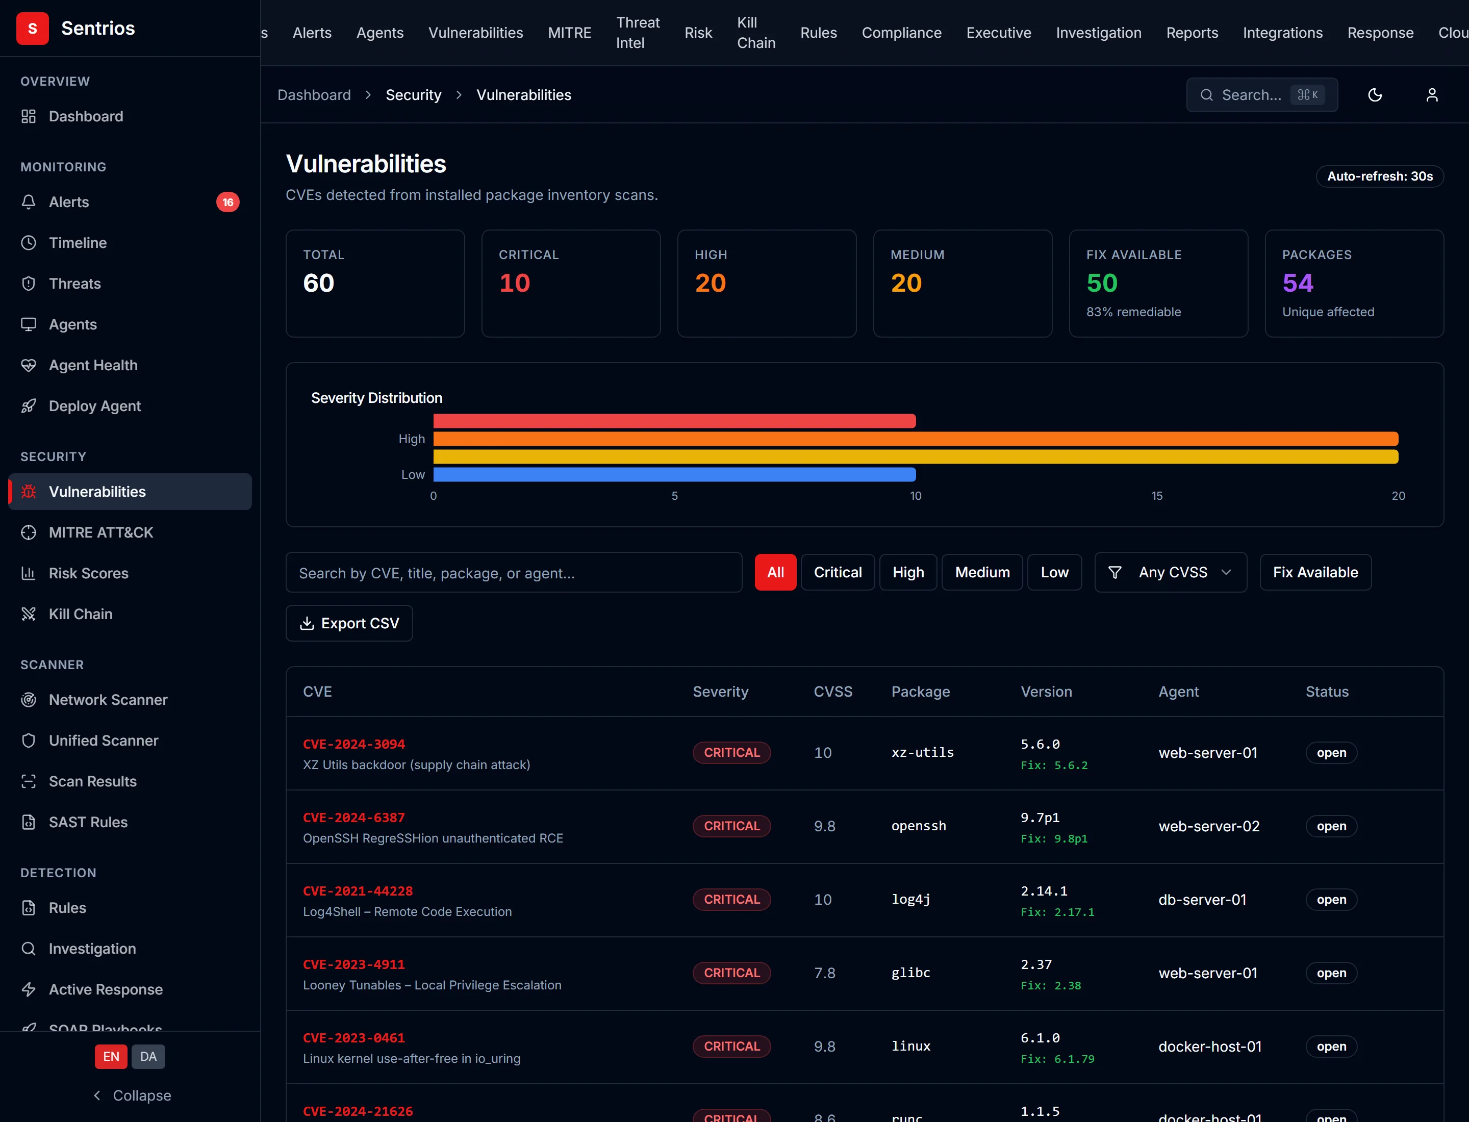Click the Sentrios logo icon
This screenshot has width=1469, height=1122.
[x=32, y=28]
